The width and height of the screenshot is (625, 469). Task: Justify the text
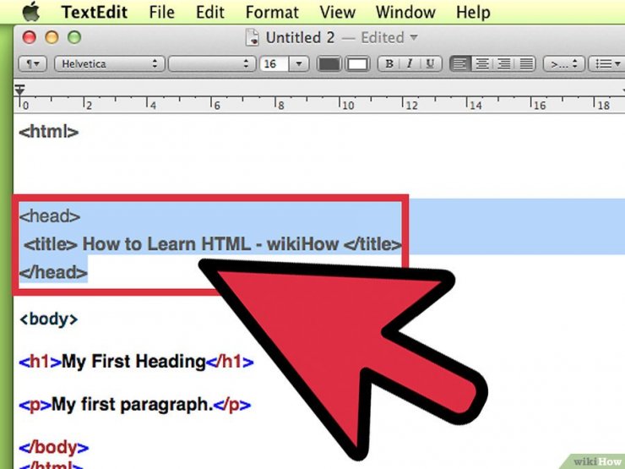525,64
